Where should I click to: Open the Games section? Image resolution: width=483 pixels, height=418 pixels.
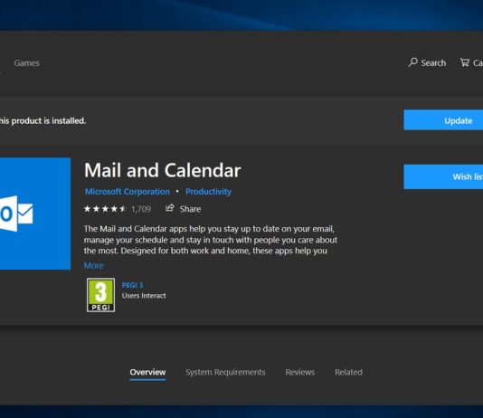click(x=27, y=63)
